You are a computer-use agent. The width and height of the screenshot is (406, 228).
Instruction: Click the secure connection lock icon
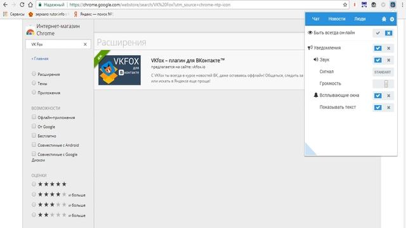[x=39, y=4]
